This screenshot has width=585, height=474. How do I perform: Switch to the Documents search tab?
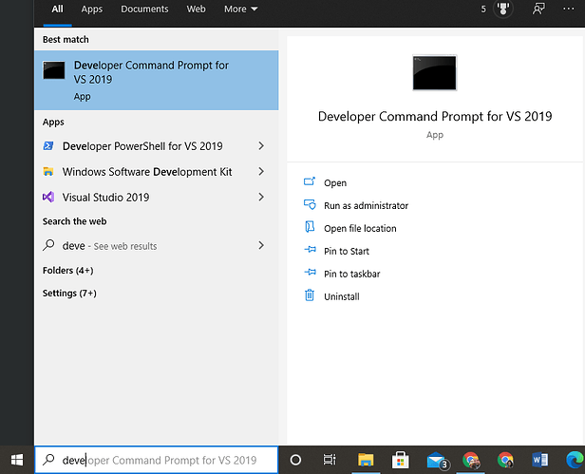tap(143, 9)
